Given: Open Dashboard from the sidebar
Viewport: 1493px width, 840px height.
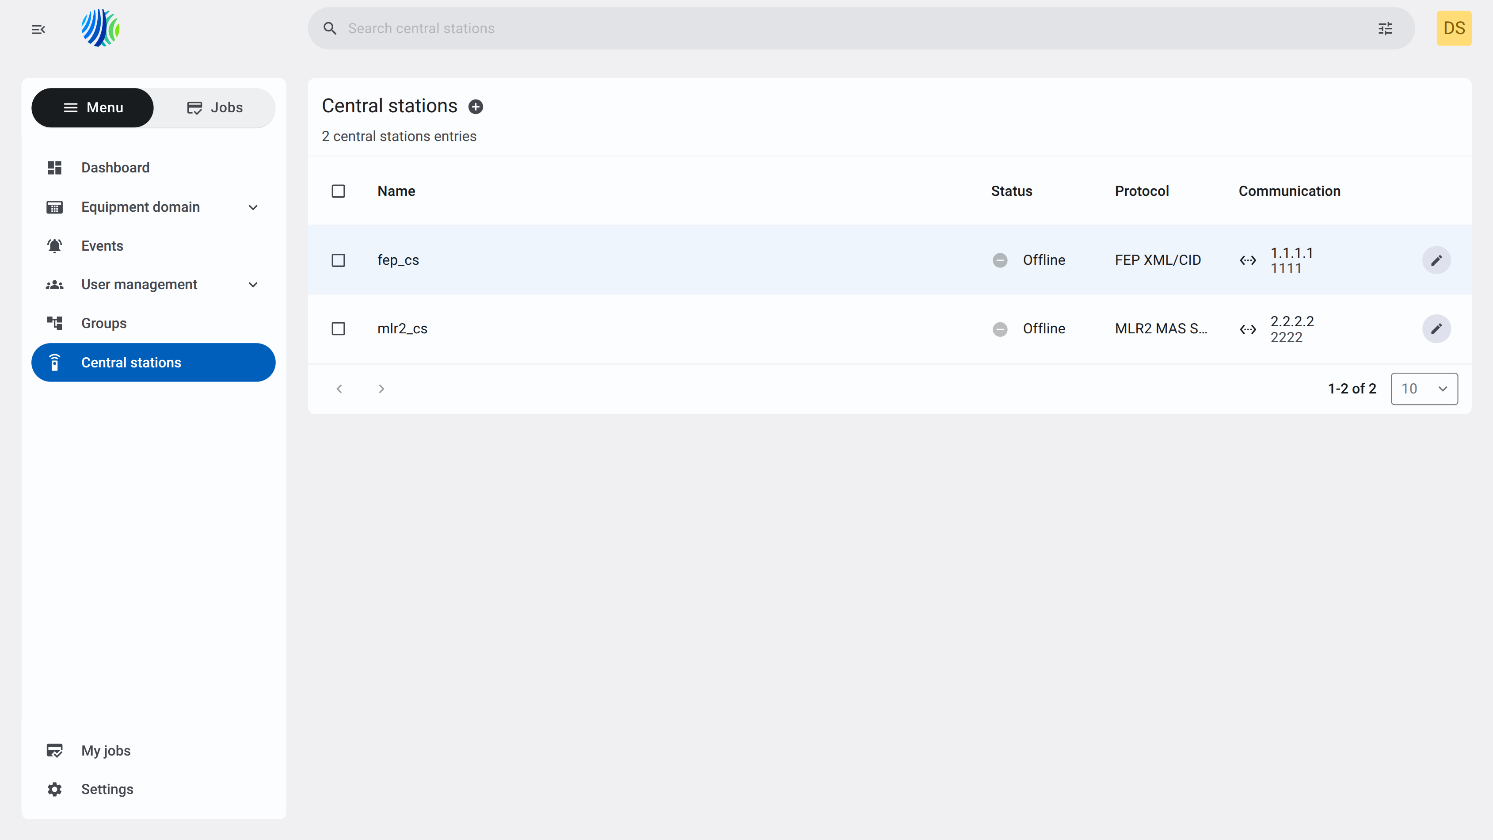Looking at the screenshot, I should 154,168.
